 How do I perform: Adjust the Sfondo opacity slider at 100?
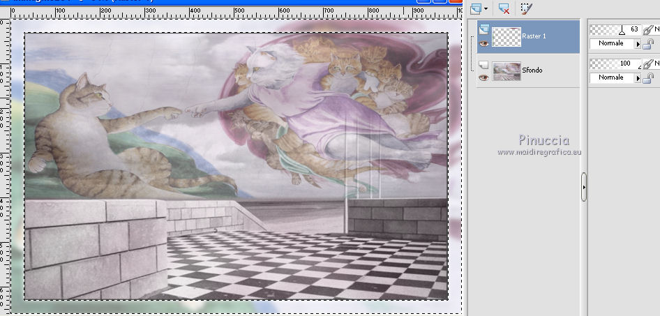[615, 63]
